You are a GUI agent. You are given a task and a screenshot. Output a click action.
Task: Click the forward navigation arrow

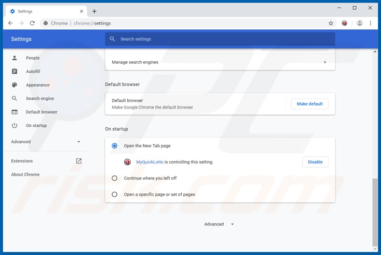pyautogui.click(x=21, y=23)
